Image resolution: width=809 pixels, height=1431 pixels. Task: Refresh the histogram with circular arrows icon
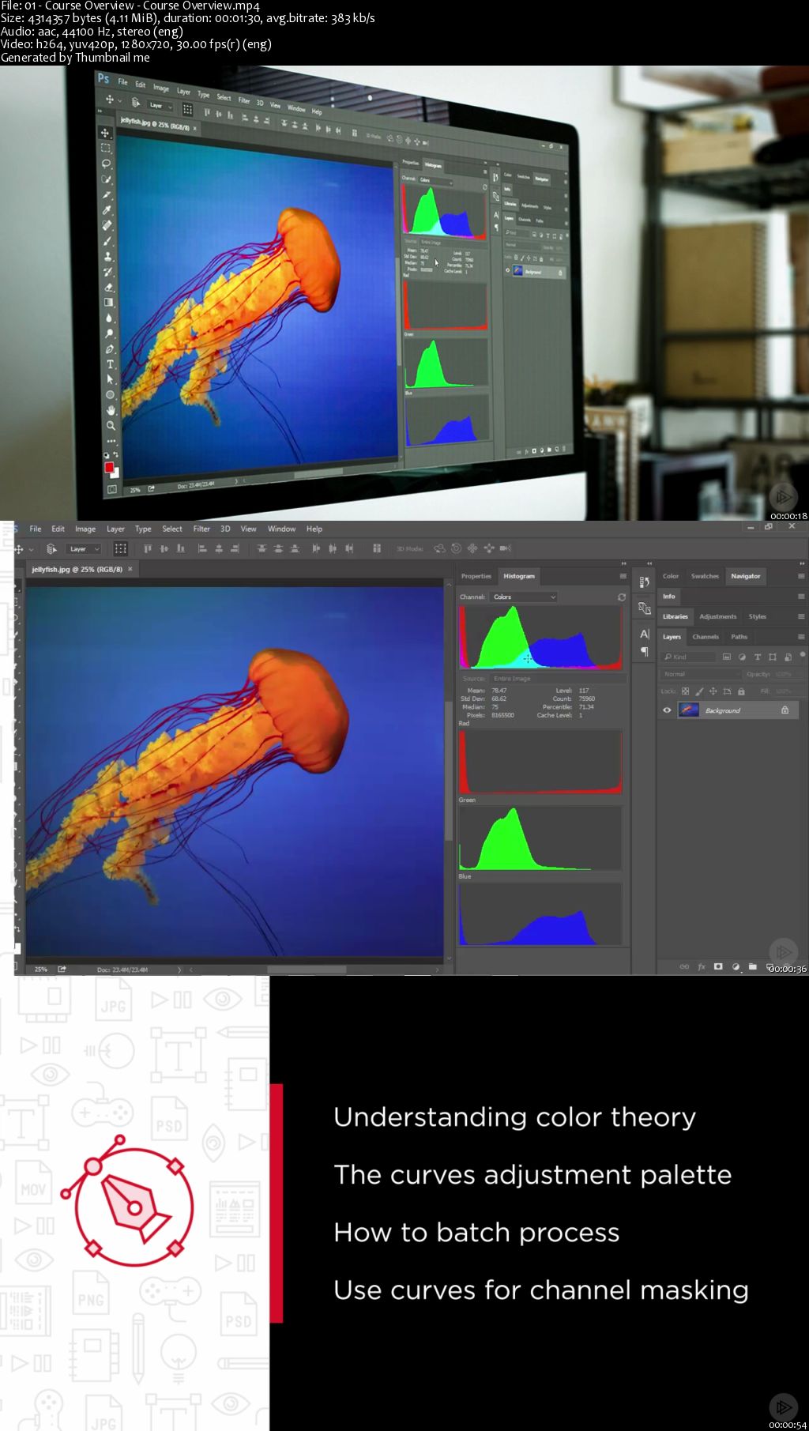click(622, 597)
